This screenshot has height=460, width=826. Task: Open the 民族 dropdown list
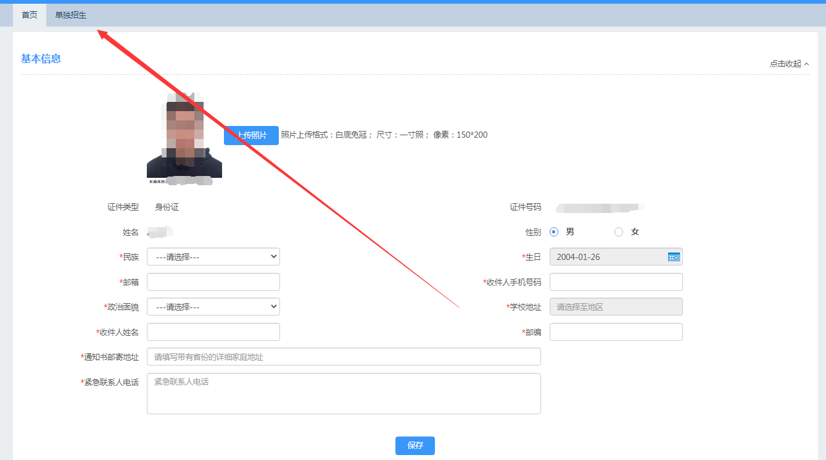coord(213,257)
